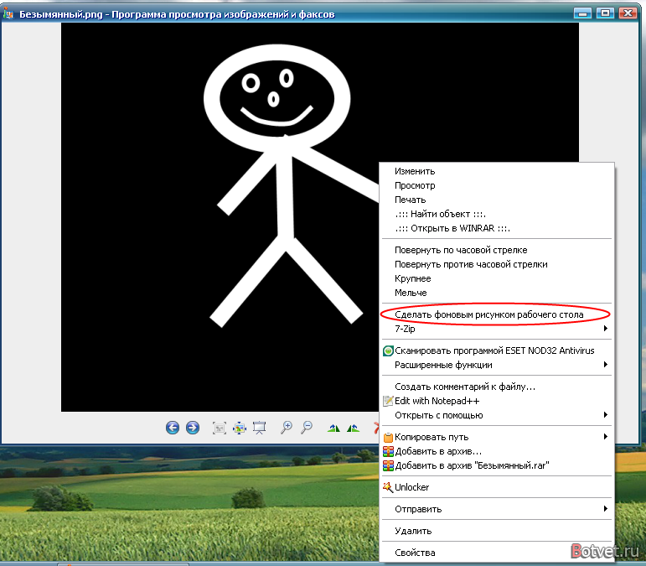This screenshot has width=646, height=566.
Task: Select Повернуть по часовой стрелке
Action: pyautogui.click(x=497, y=250)
